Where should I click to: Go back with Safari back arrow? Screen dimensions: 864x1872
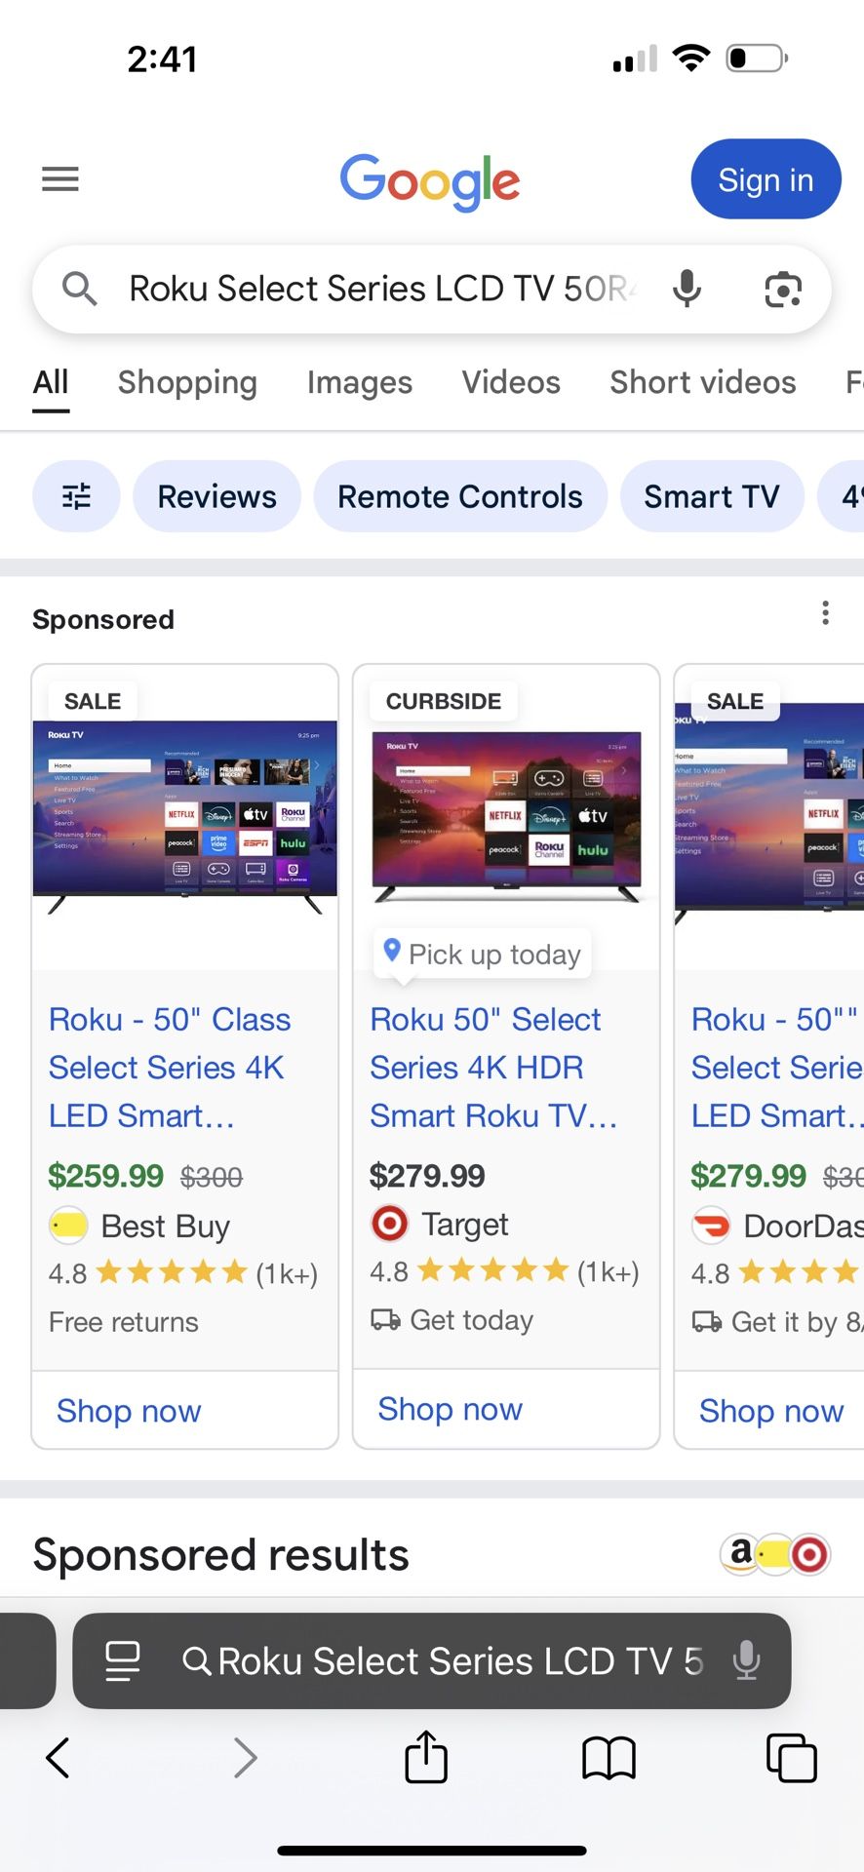[59, 1758]
